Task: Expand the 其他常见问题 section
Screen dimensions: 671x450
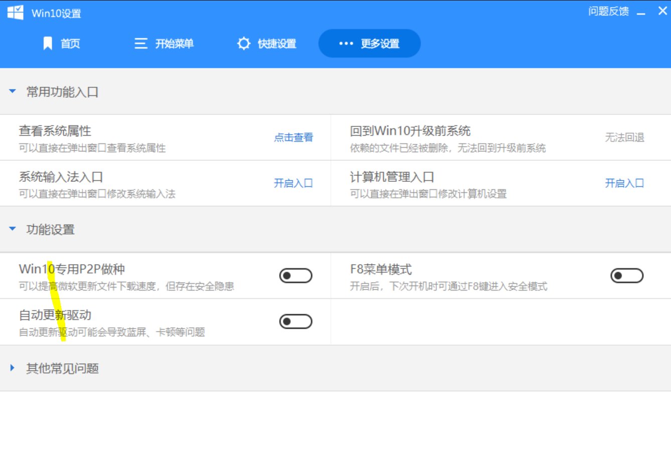Action: pos(13,368)
